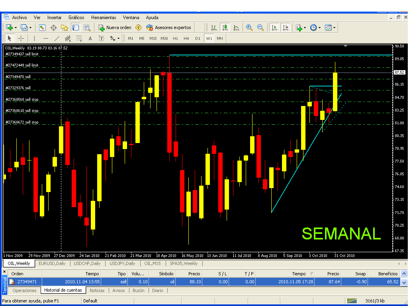Expand the Profiles dropdown arrow
The image size is (411, 306).
pyautogui.click(x=30, y=27)
